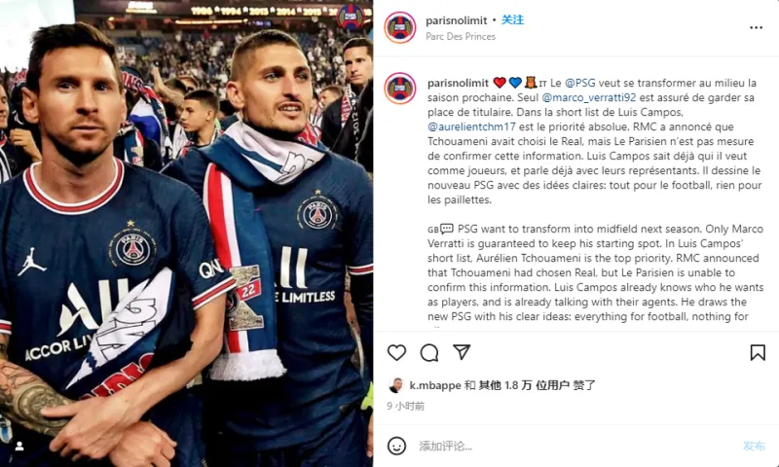
Task: Open the three-dot more options menu
Action: (x=757, y=28)
